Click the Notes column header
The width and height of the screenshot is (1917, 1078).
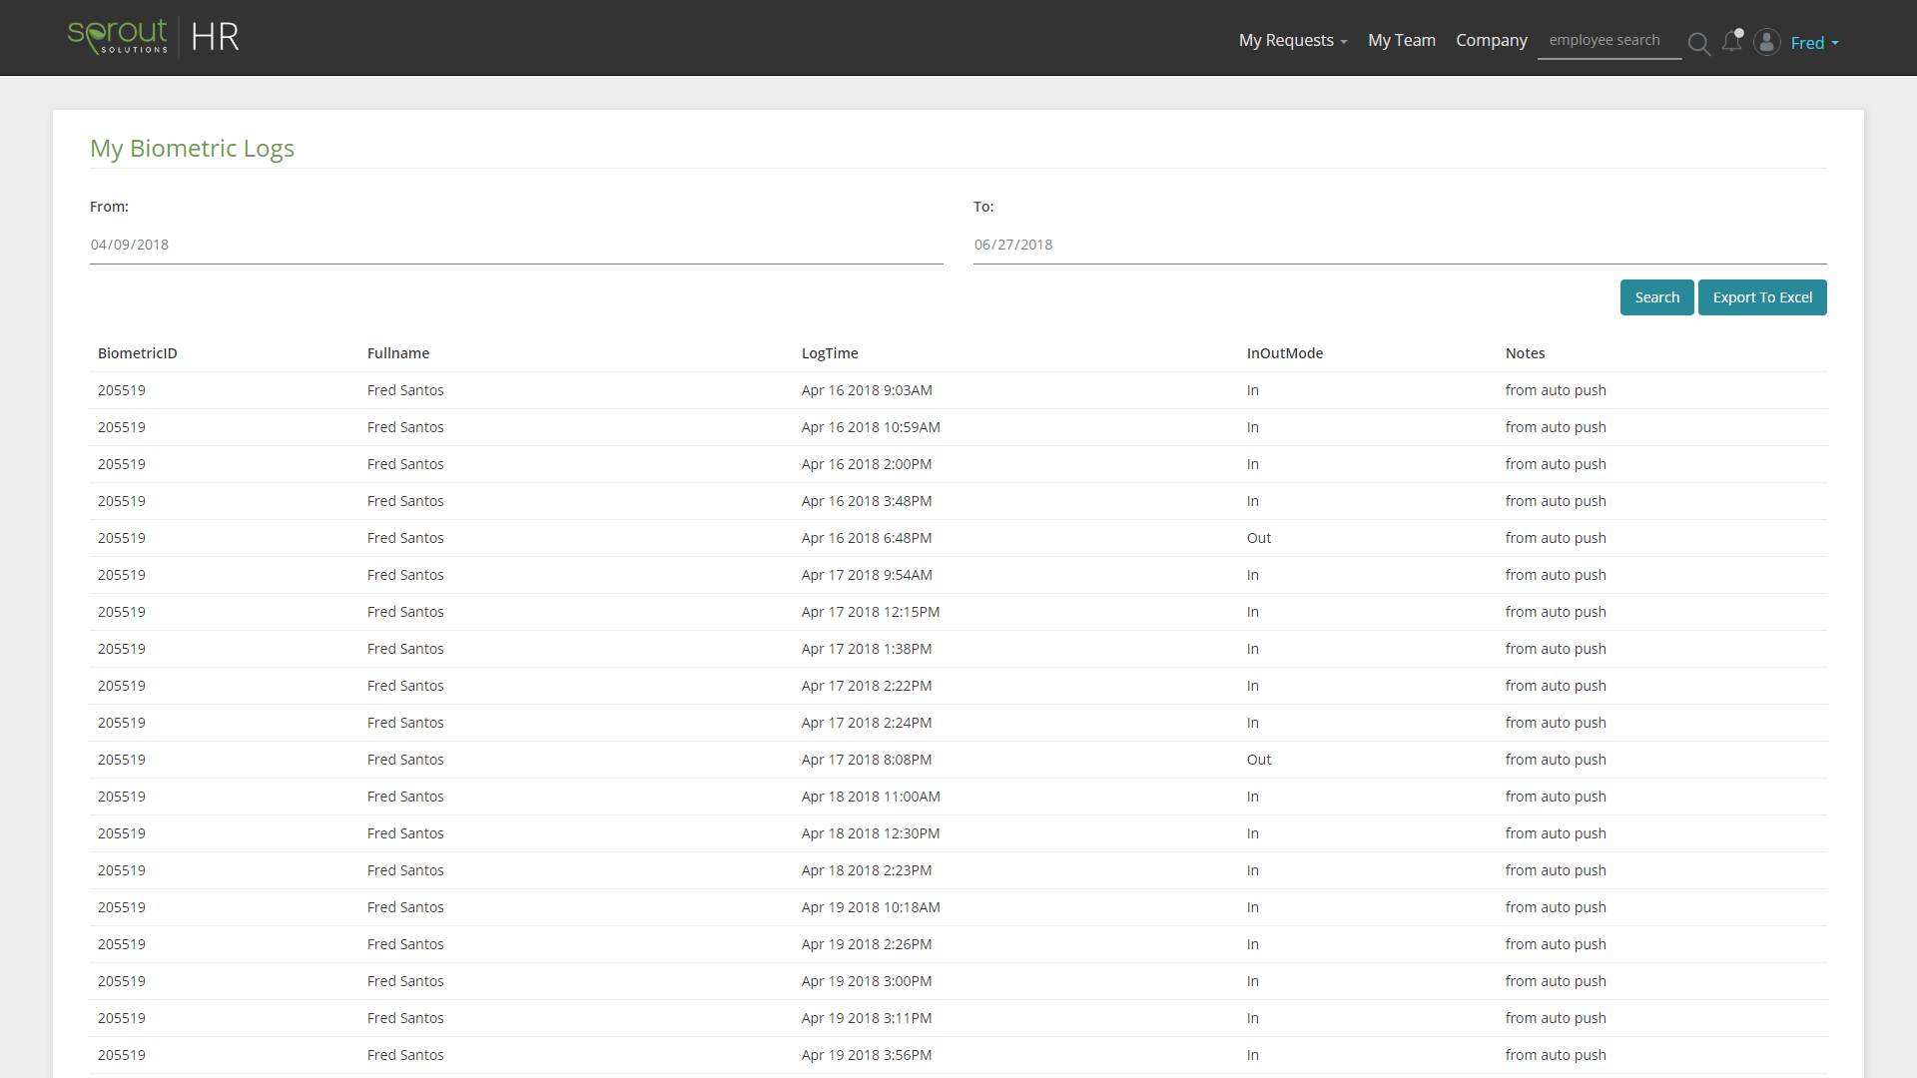click(x=1525, y=352)
